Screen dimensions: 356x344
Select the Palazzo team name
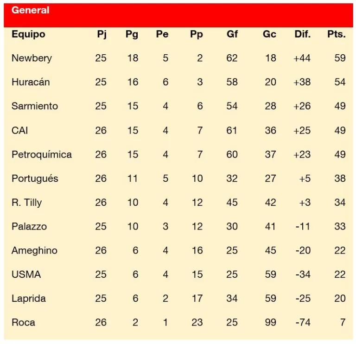tap(29, 227)
